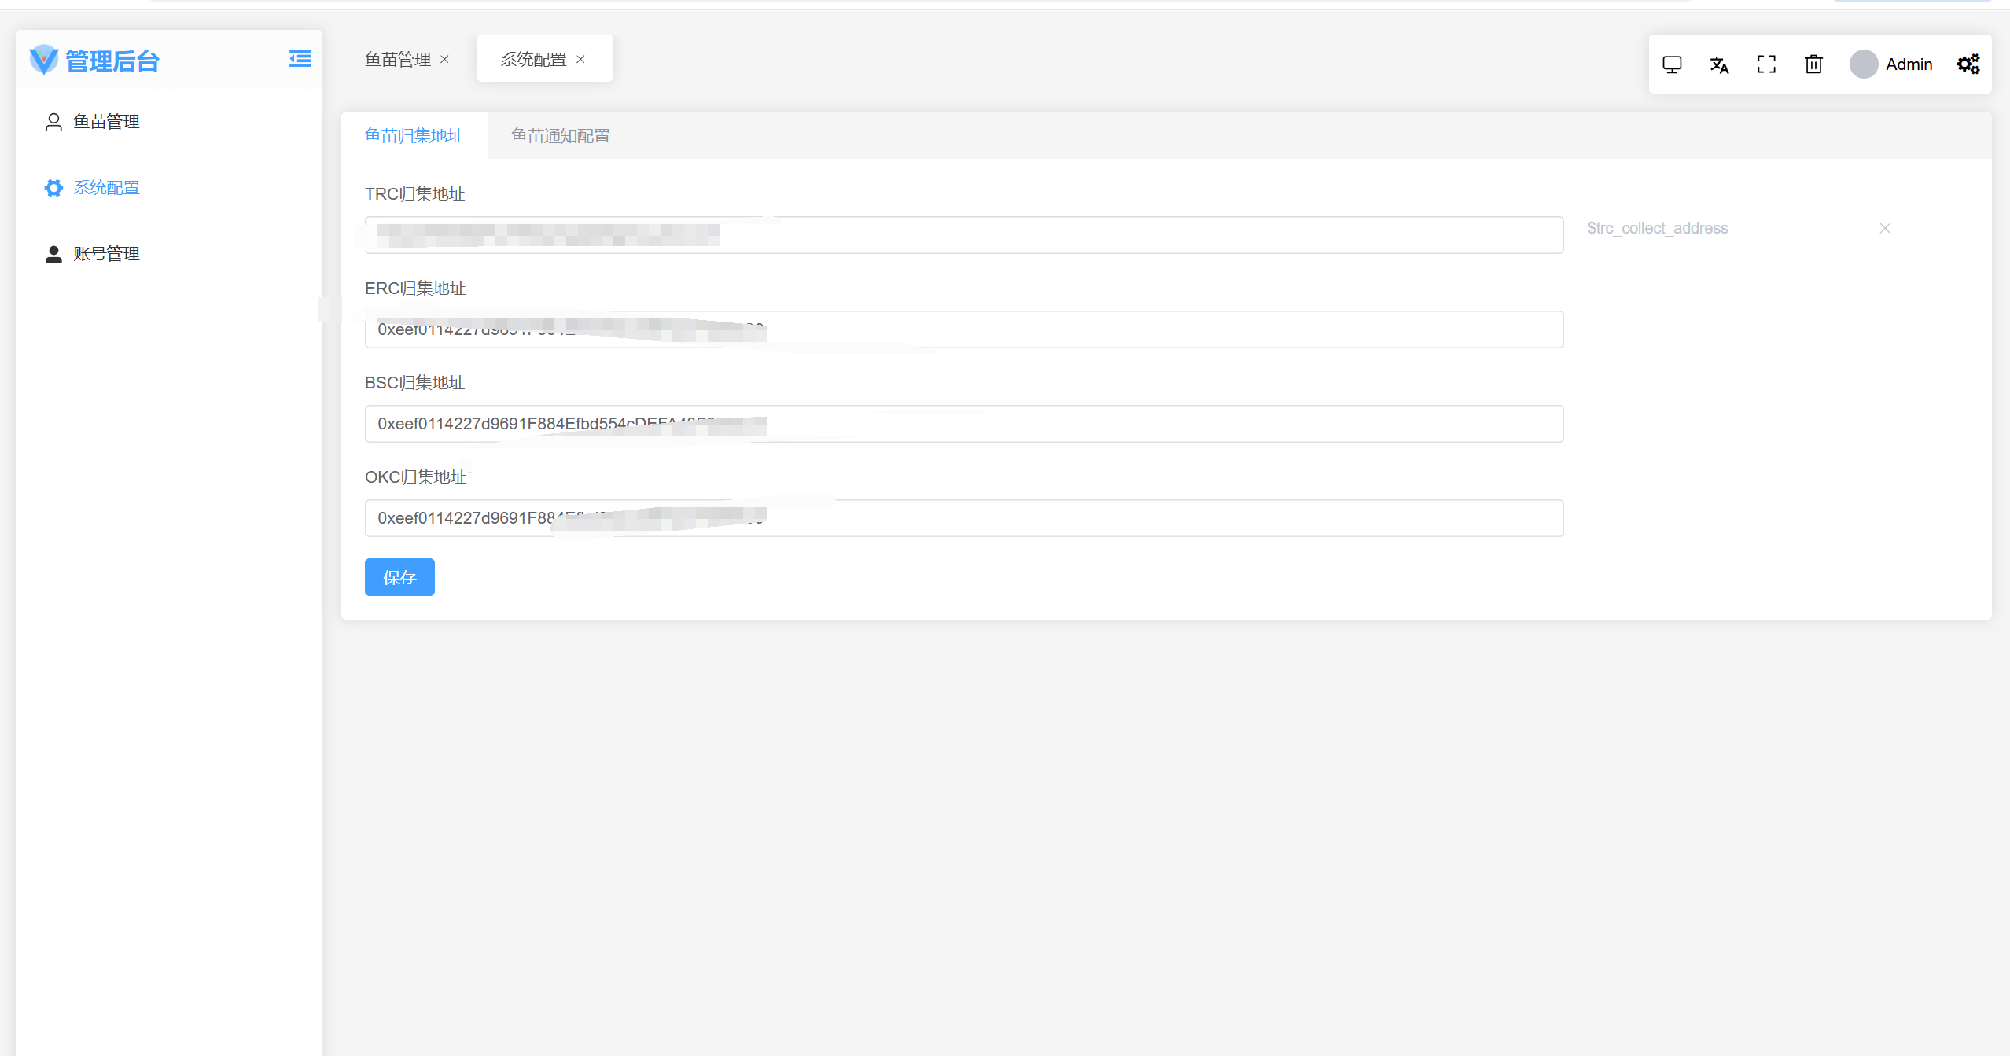
Task: Open 鱼苗管理 in the sidebar
Action: (x=106, y=122)
